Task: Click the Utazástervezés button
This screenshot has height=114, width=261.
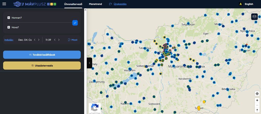Action: click(42, 66)
